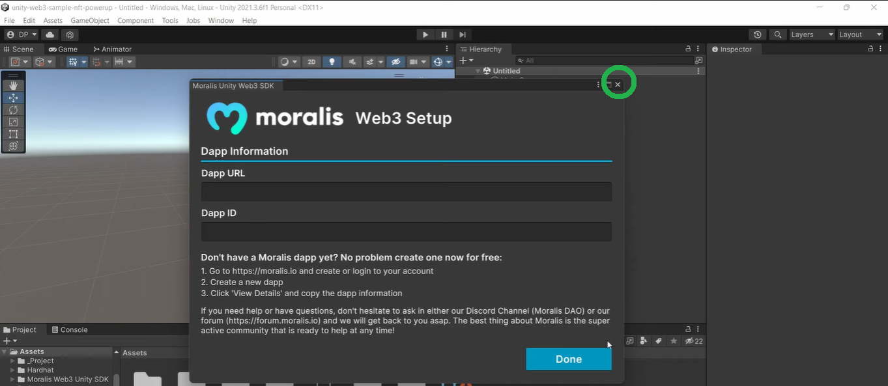The image size is (888, 386).
Task: Open the Inspector panel three-dot menu
Action: (x=881, y=49)
